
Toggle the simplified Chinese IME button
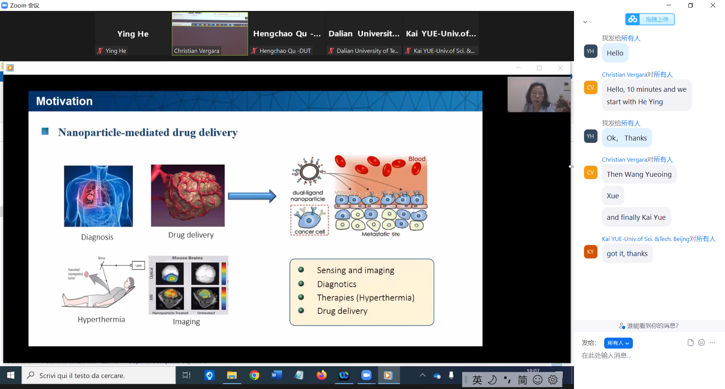pos(522,380)
